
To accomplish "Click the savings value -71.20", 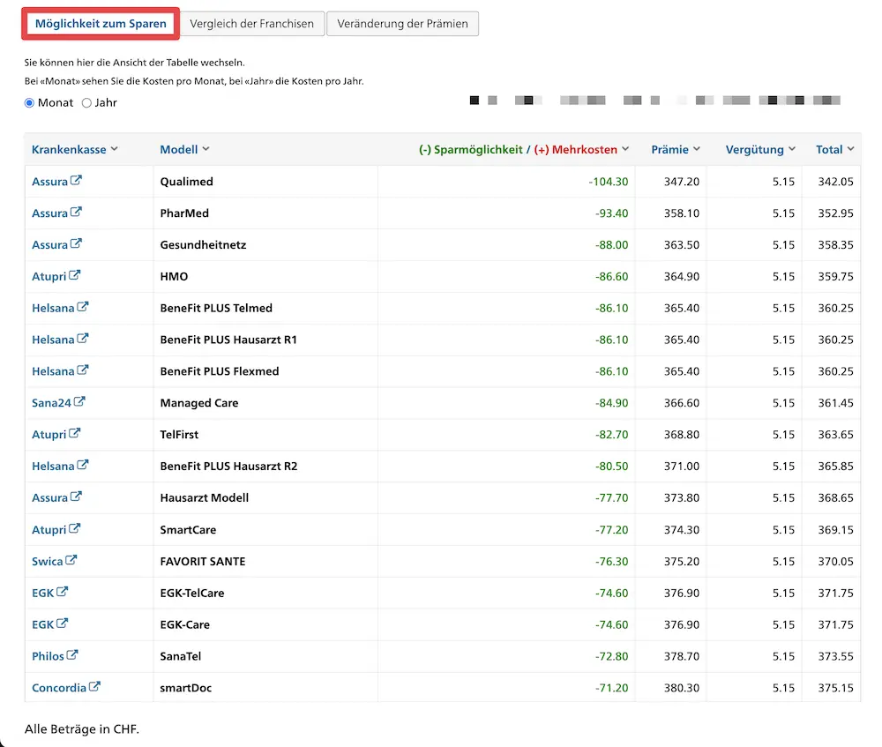I will (x=611, y=687).
